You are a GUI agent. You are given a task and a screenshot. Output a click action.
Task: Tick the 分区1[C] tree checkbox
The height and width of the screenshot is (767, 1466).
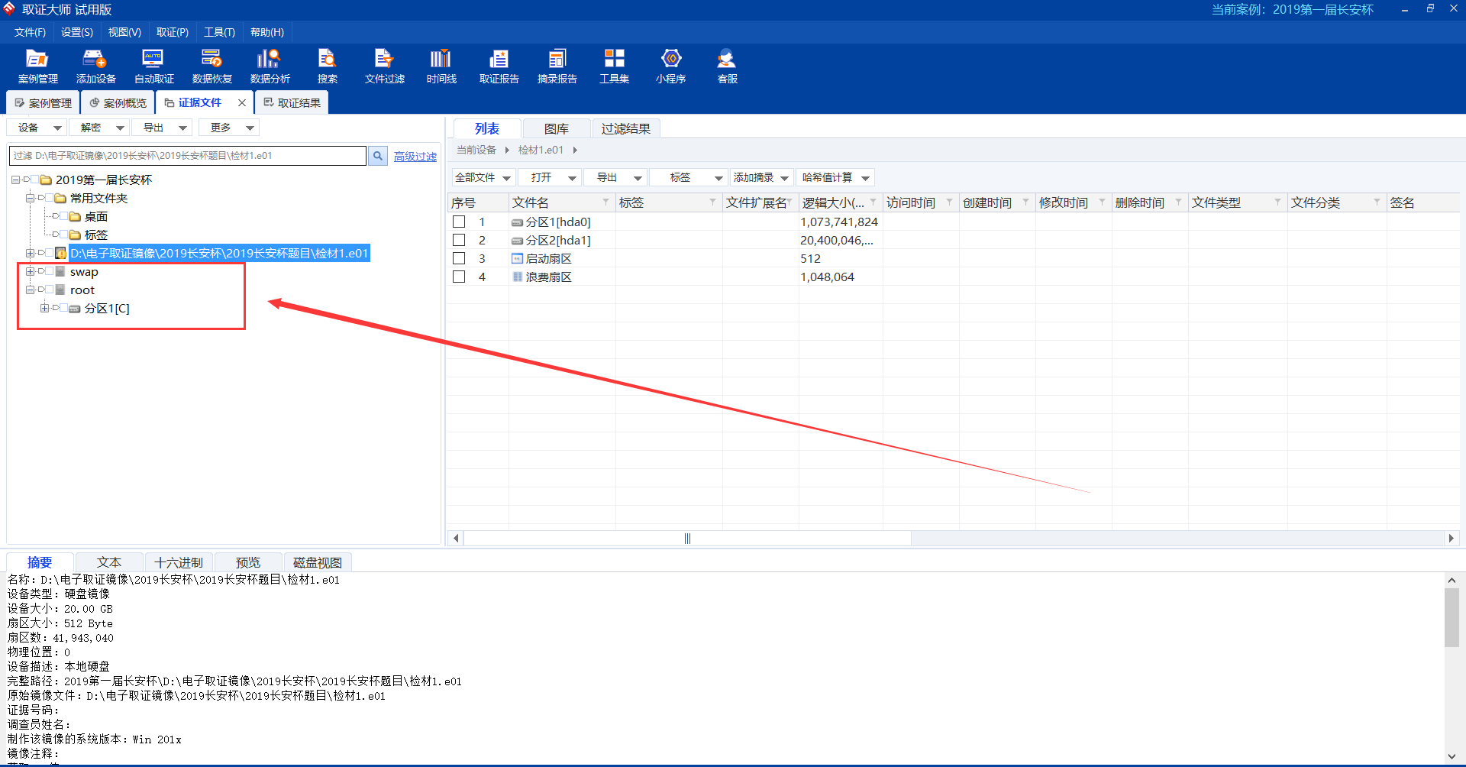tap(63, 308)
